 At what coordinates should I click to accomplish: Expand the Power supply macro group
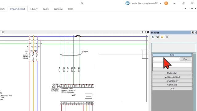point(172,81)
